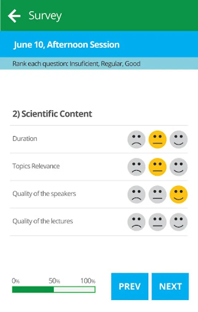
Task: Rate Quality of the lectures as regular
Action: pyautogui.click(x=157, y=222)
